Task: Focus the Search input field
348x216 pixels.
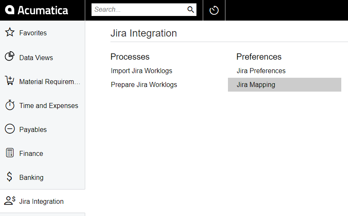Action: click(x=139, y=10)
